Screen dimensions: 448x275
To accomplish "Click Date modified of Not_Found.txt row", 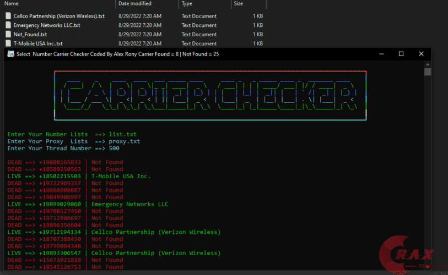I will [140, 34].
